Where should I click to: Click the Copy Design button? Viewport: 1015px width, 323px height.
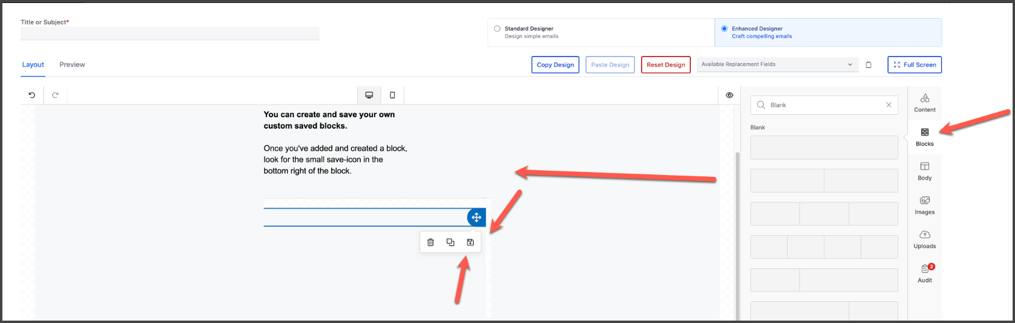click(555, 65)
